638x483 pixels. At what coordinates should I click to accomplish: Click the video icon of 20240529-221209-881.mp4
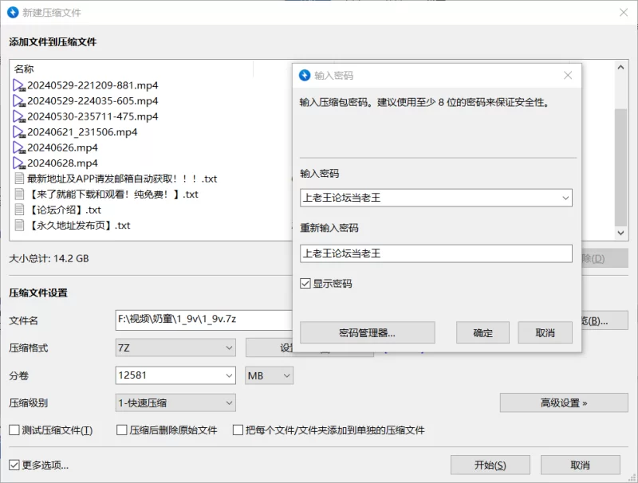point(19,85)
